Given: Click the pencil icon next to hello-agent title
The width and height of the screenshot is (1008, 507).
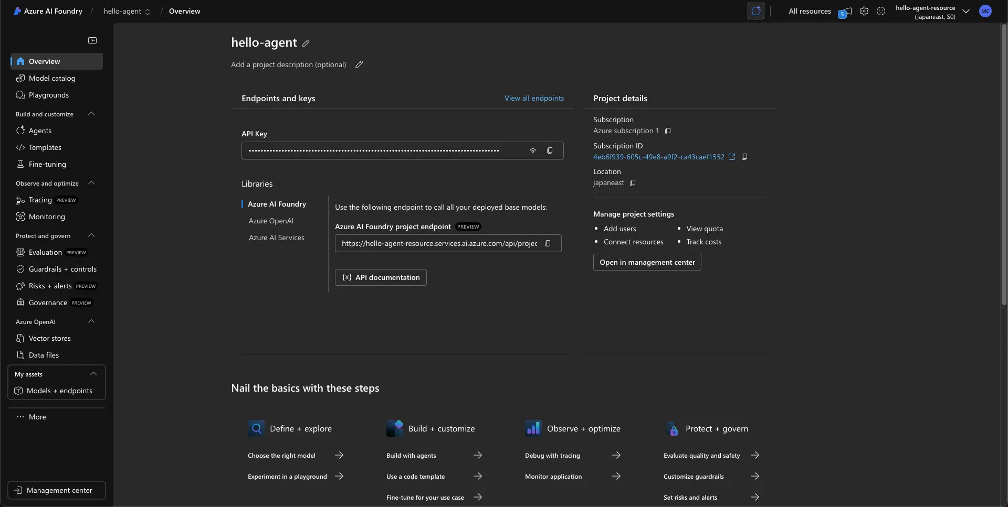Looking at the screenshot, I should 306,44.
